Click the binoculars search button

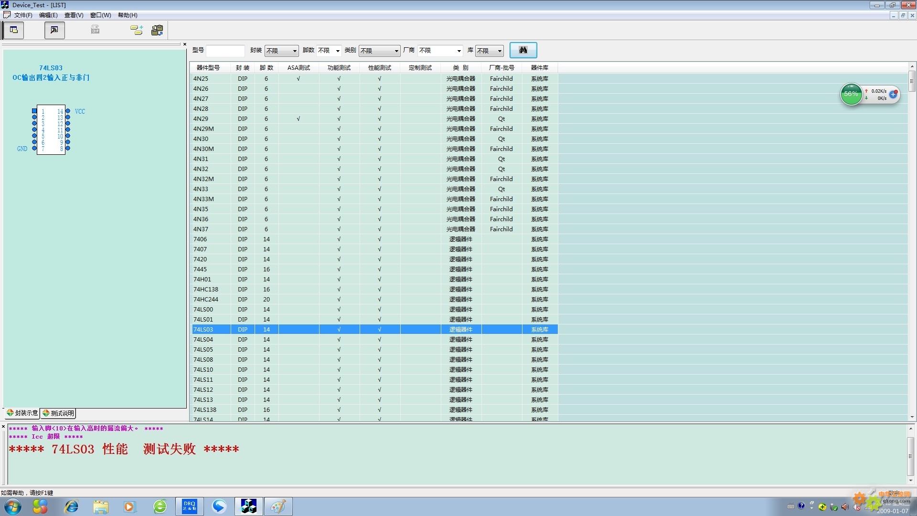click(523, 50)
